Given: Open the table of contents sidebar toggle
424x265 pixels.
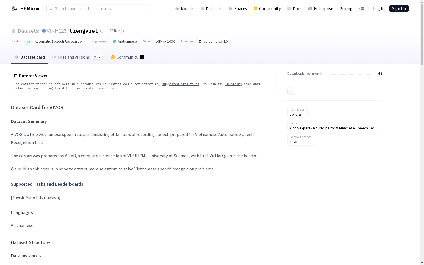Looking at the screenshot, I should click(x=1, y=73).
